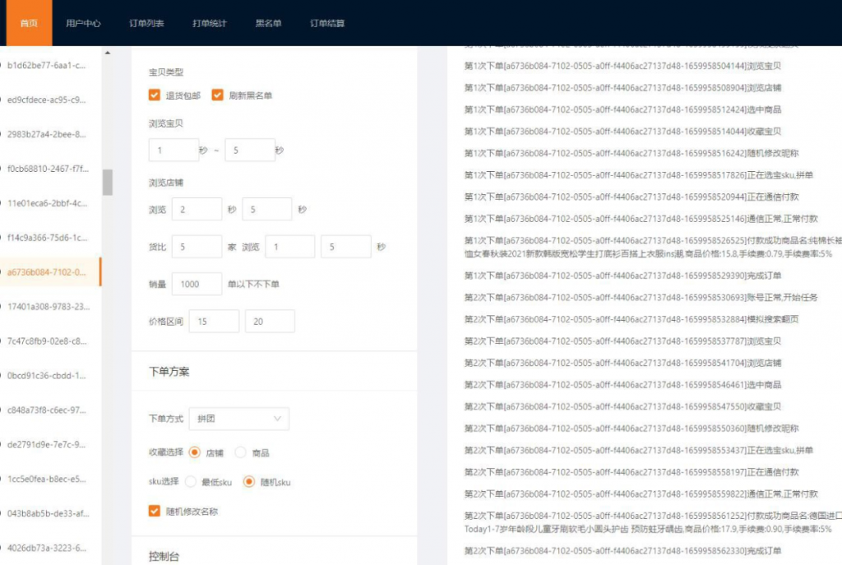Viewport: 842px width, 565px height.
Task: Disable the 随机修改名称 checkbox
Action: [x=155, y=512]
